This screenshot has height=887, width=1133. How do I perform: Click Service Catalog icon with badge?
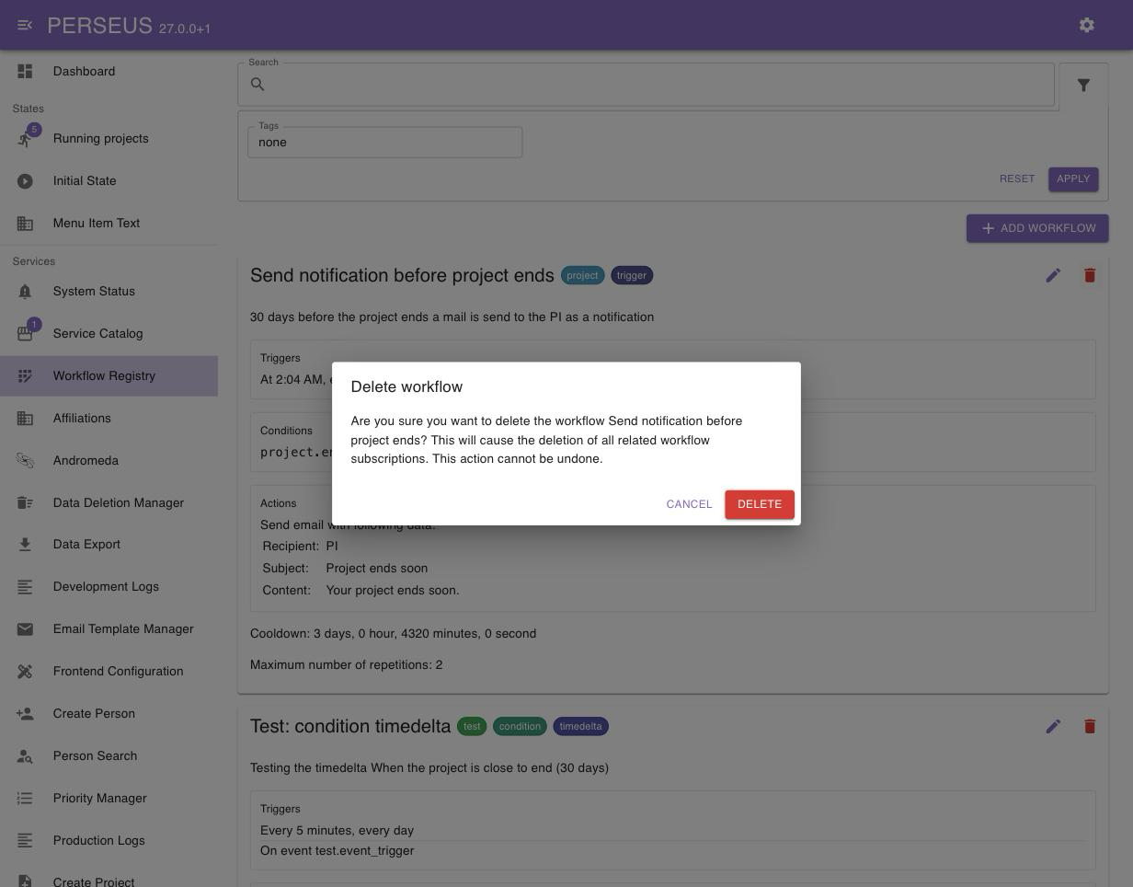27,332
